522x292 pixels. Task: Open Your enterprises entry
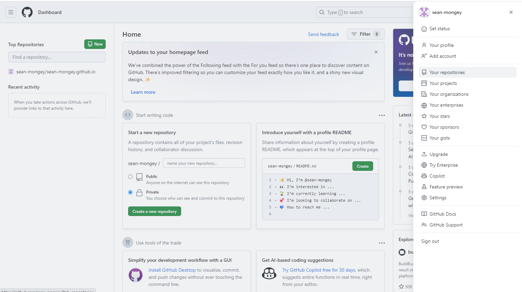click(x=468, y=105)
